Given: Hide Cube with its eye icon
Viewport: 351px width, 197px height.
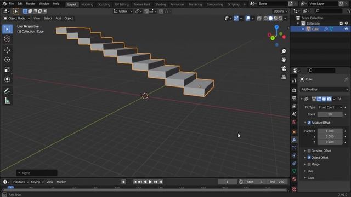Looking at the screenshot, I should coord(346,29).
